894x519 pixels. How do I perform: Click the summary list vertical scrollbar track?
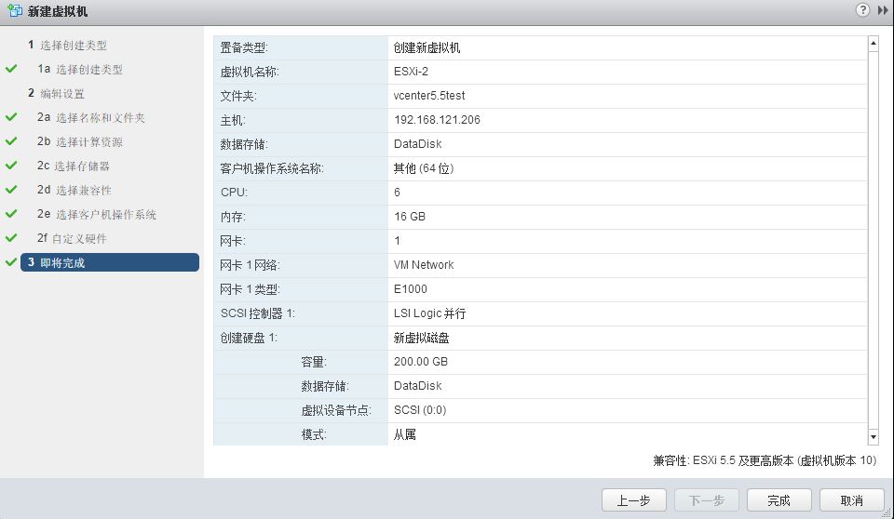tap(873, 239)
